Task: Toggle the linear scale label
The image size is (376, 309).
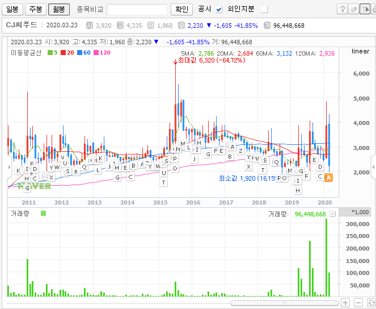Action: (360, 51)
